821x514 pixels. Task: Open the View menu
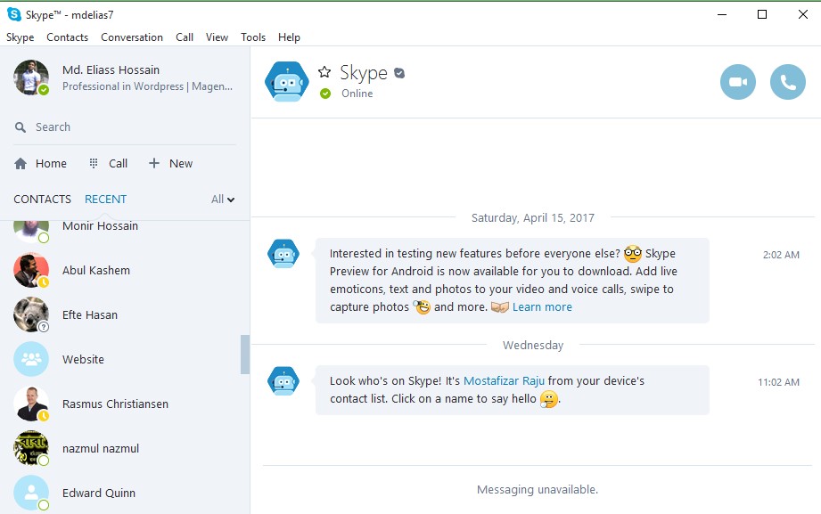tap(217, 37)
